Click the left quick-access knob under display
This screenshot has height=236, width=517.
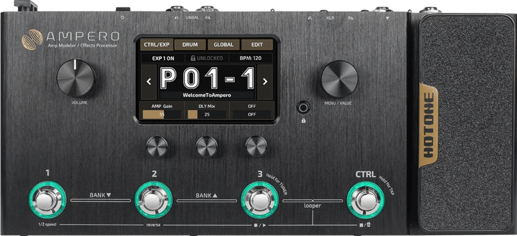coord(157,147)
